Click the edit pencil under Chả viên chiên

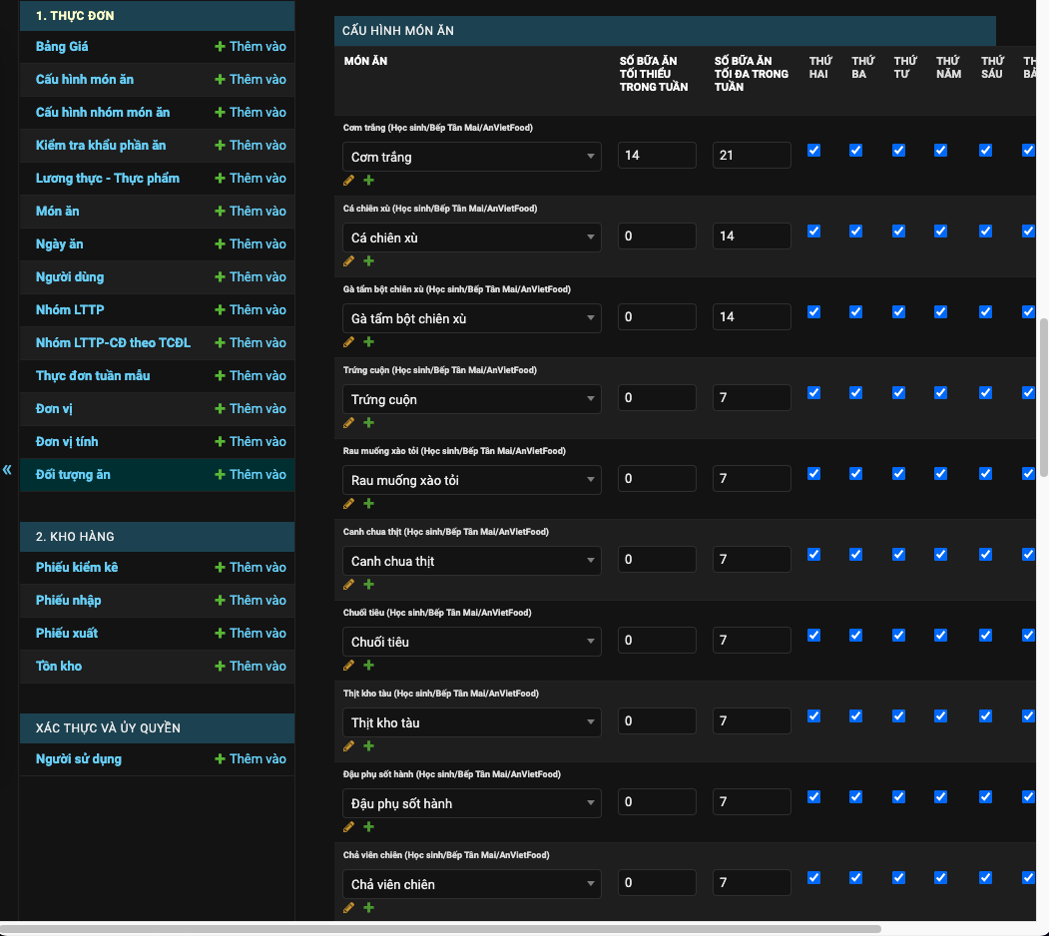pyautogui.click(x=348, y=907)
